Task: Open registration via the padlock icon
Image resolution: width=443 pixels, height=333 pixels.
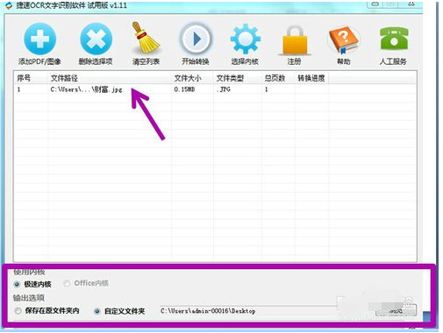Action: coord(295,40)
